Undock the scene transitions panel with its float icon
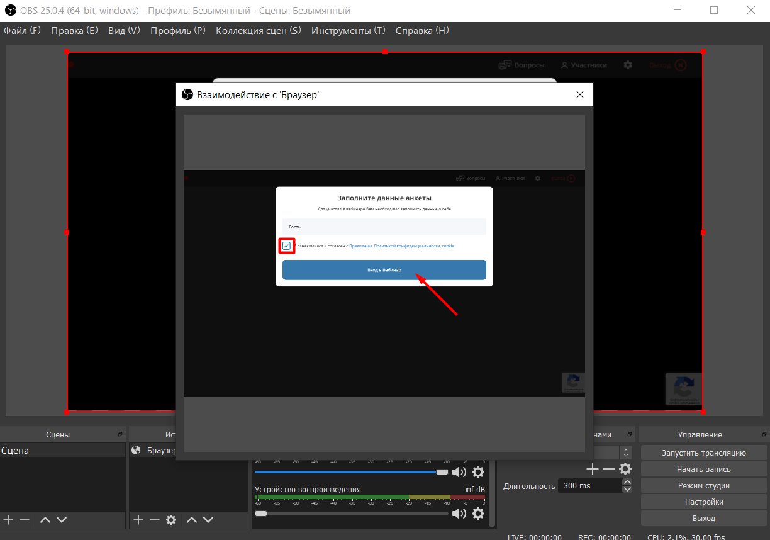This screenshot has height=540, width=770. 630,435
